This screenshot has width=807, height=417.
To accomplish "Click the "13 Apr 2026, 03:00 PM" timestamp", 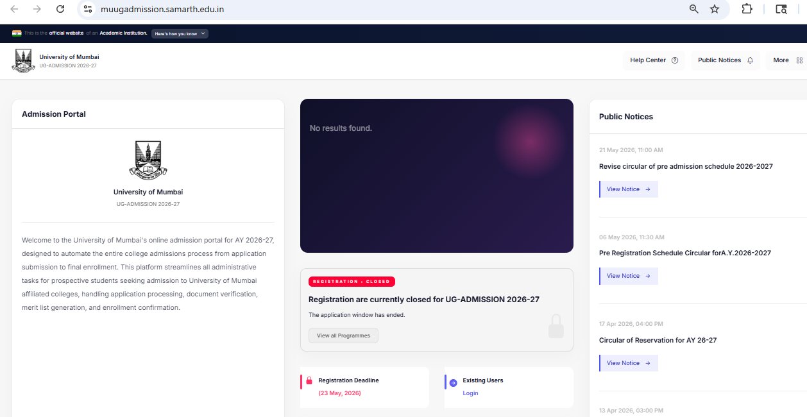I will click(631, 411).
